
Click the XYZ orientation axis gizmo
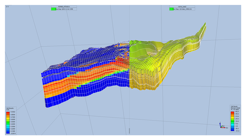click(x=221, y=126)
